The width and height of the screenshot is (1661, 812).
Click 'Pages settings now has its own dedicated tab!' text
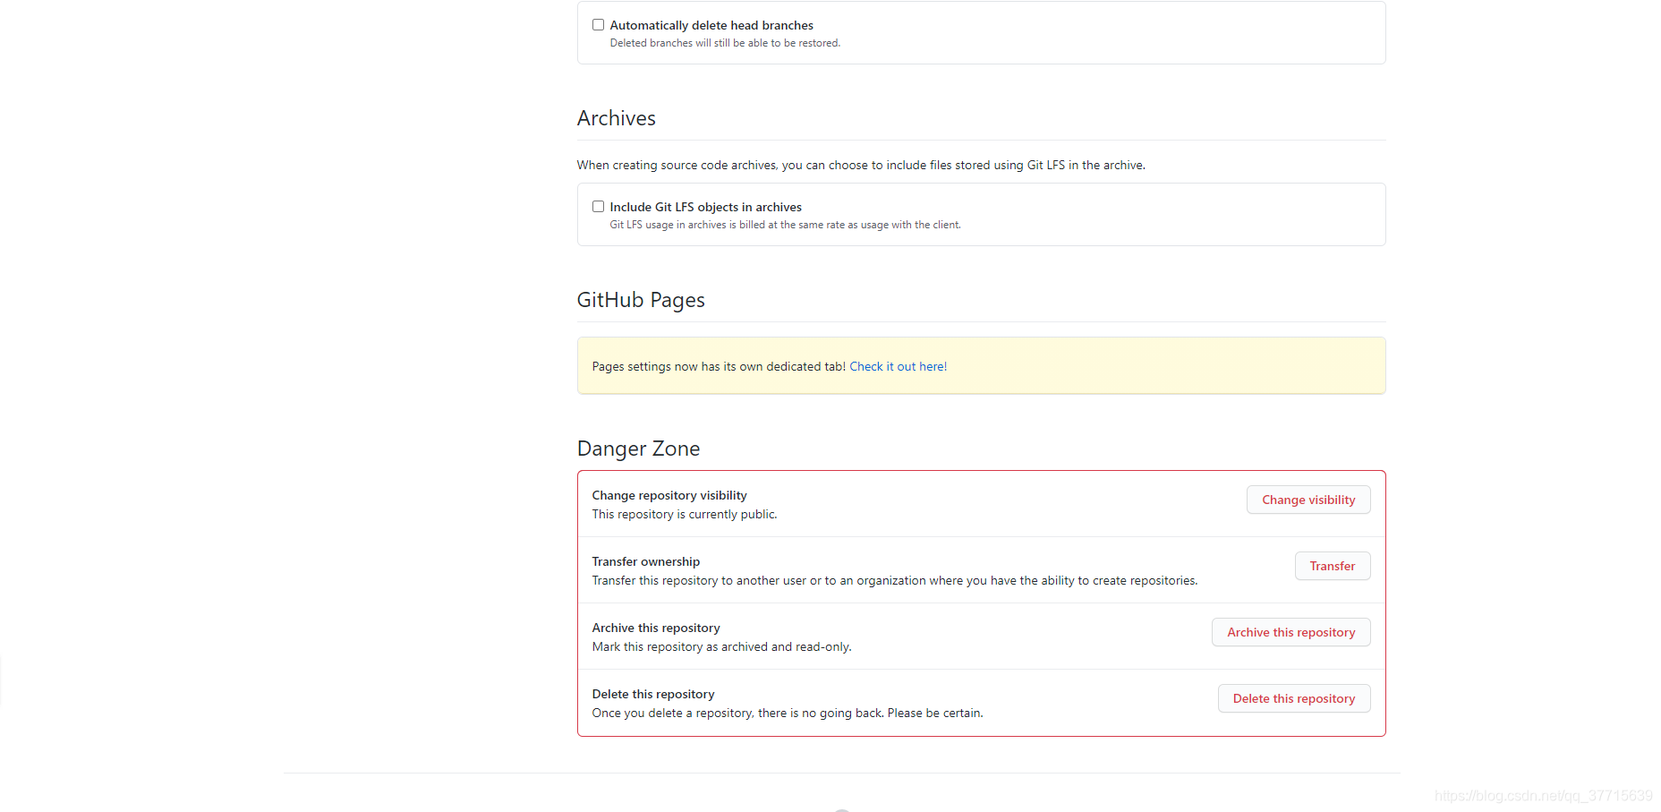(719, 366)
